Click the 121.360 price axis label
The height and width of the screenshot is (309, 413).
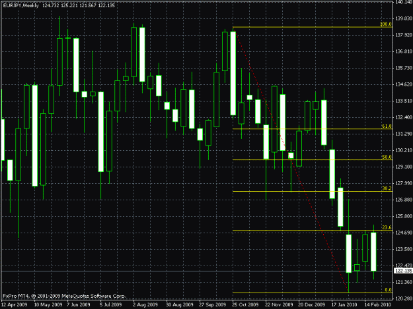pos(404,282)
